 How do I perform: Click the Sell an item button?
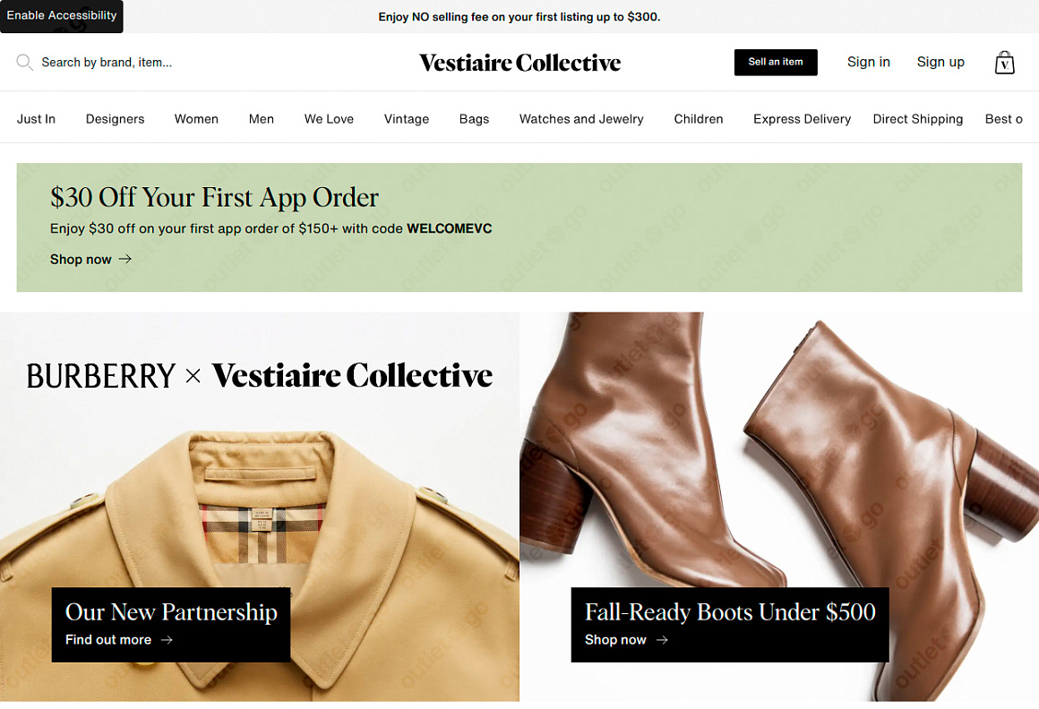(776, 63)
